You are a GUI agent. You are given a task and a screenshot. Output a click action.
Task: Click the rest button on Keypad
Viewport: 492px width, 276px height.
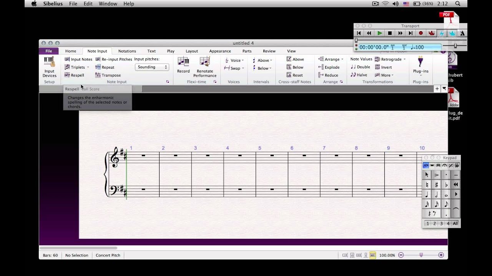(x=432, y=214)
